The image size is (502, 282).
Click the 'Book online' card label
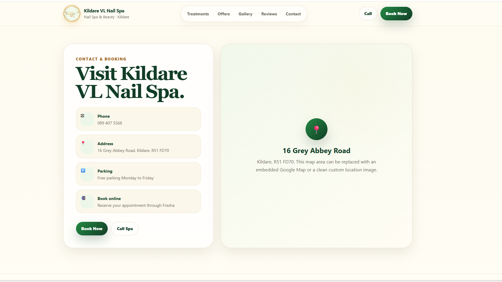(109, 199)
